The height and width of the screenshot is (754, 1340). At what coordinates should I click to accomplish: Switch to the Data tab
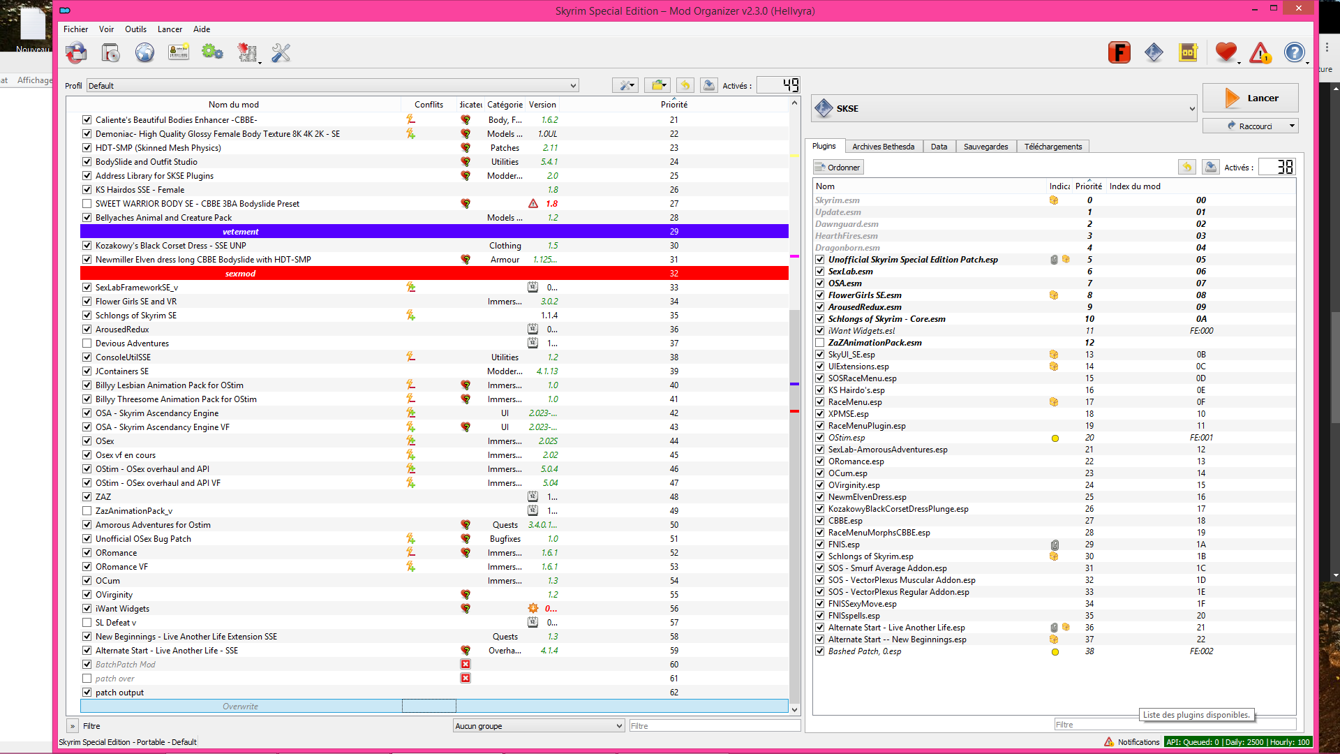pyautogui.click(x=939, y=147)
